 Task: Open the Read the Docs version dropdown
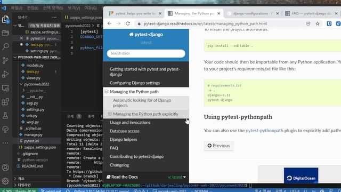pyautogui.click(x=177, y=177)
